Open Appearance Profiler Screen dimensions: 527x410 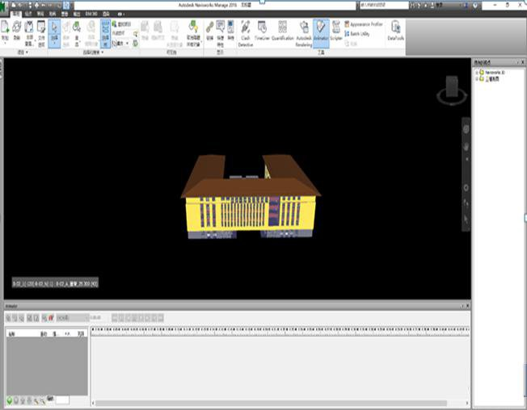point(364,24)
